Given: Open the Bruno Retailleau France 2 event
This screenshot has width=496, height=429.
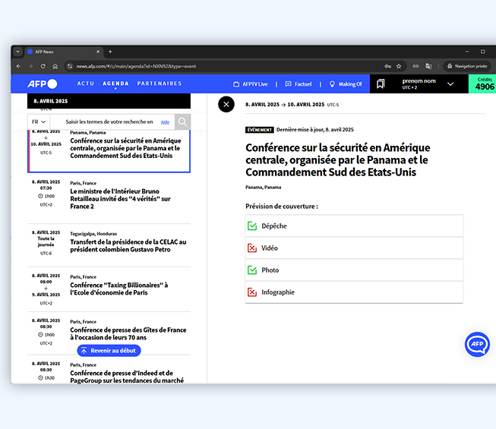Looking at the screenshot, I should pyautogui.click(x=109, y=199).
